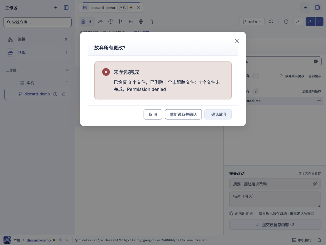Click discard-demo breadcrumb in status bar
The width and height of the screenshot is (326, 245).
tap(39, 240)
